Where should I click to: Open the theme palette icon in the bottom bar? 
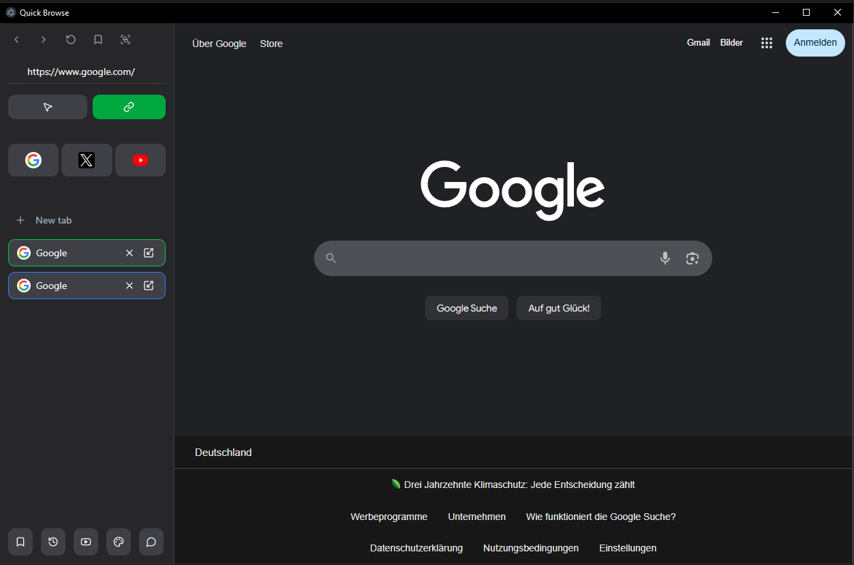pos(119,542)
